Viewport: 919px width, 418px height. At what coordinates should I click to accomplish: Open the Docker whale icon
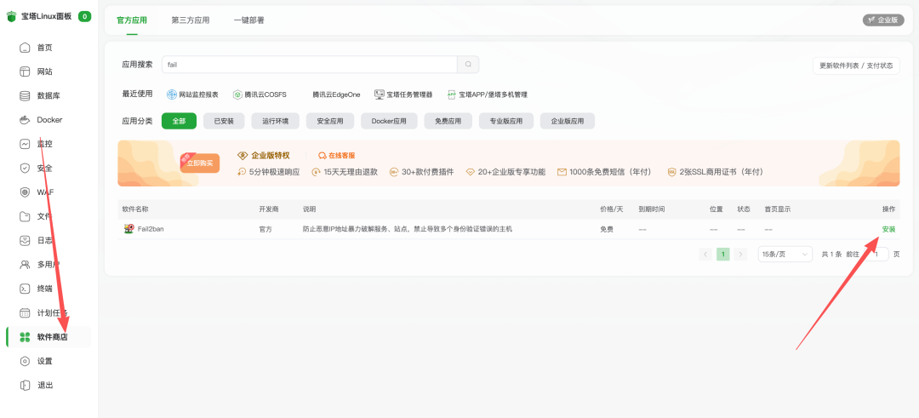[x=25, y=119]
